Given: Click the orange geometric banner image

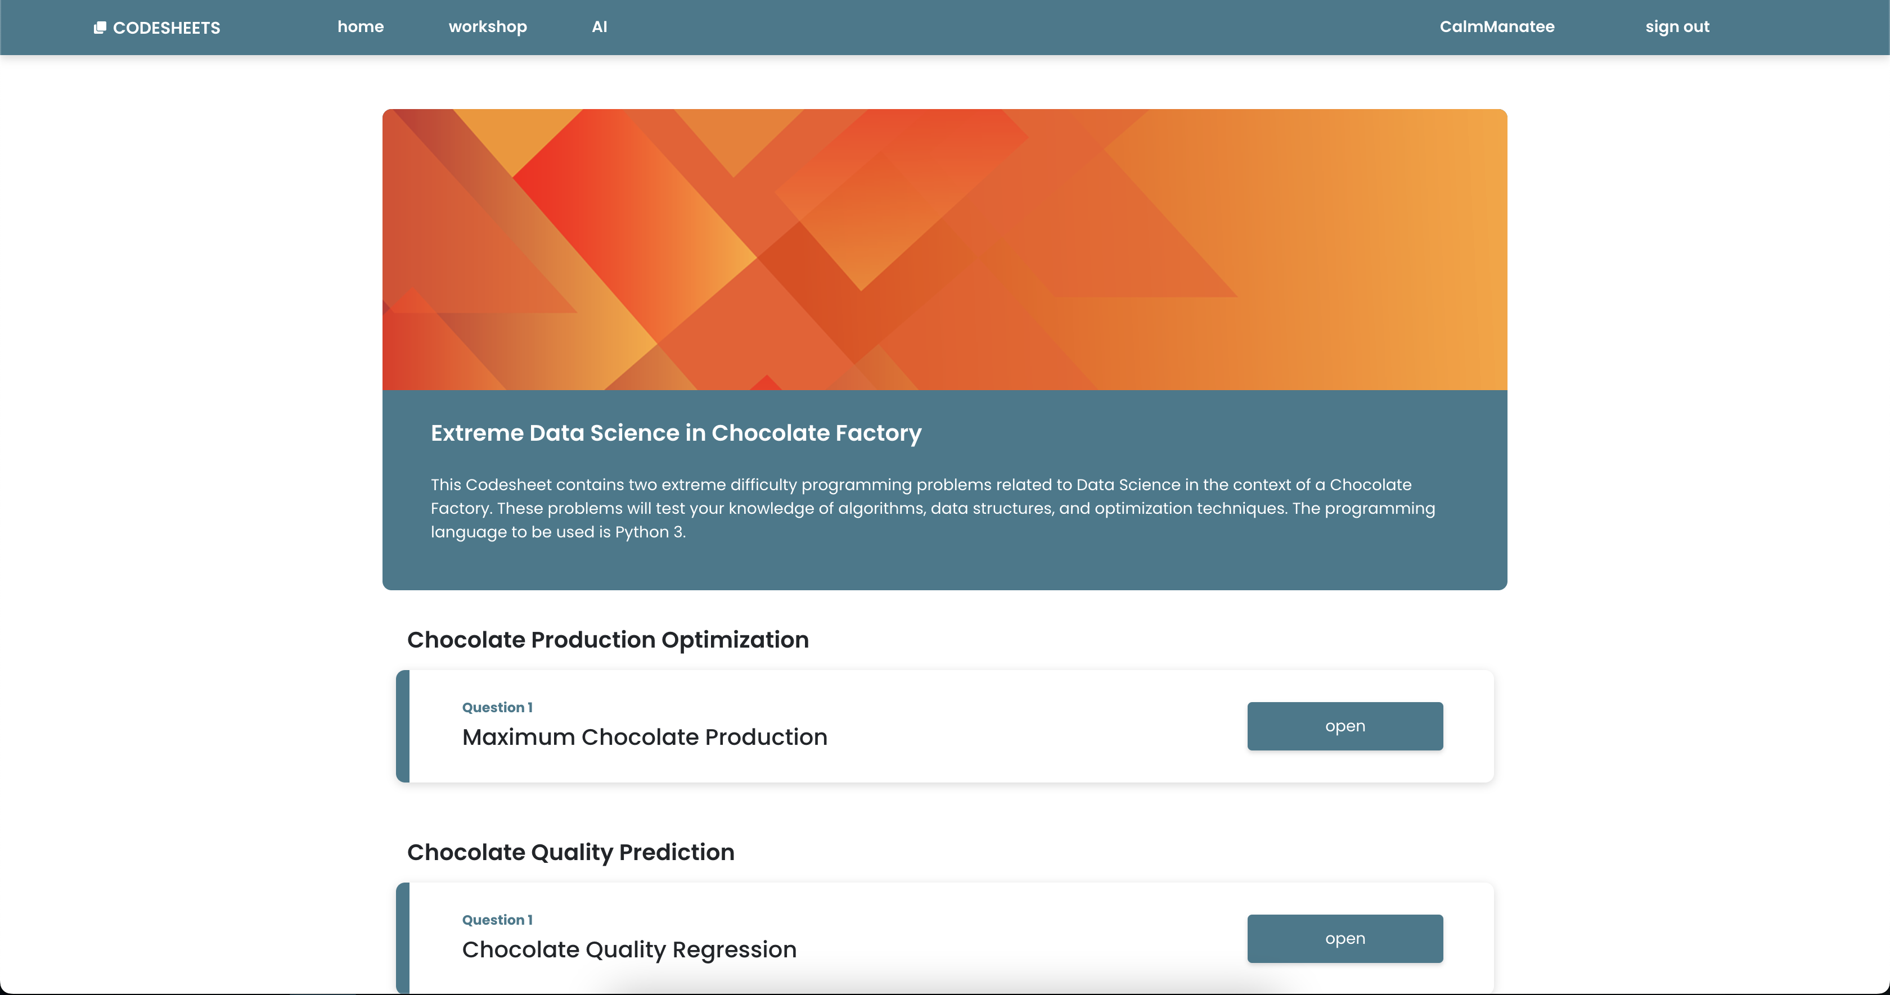Looking at the screenshot, I should 944,249.
